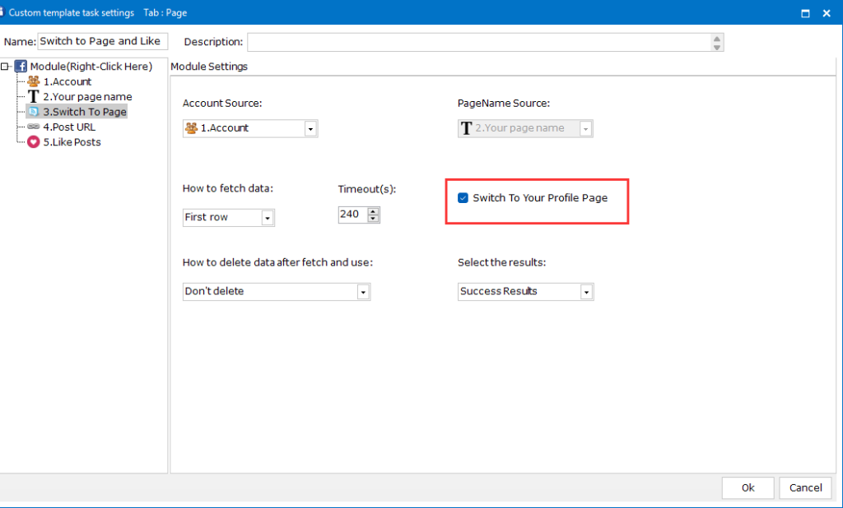Click the Module Settings heading

coord(209,67)
